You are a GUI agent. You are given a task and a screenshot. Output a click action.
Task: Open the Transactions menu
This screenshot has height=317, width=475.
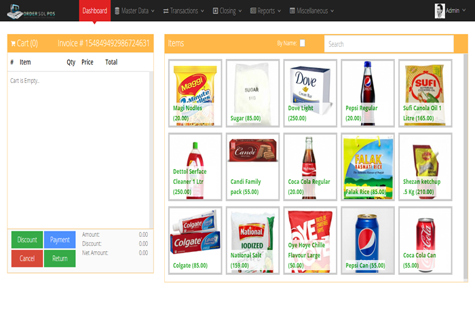(x=184, y=11)
